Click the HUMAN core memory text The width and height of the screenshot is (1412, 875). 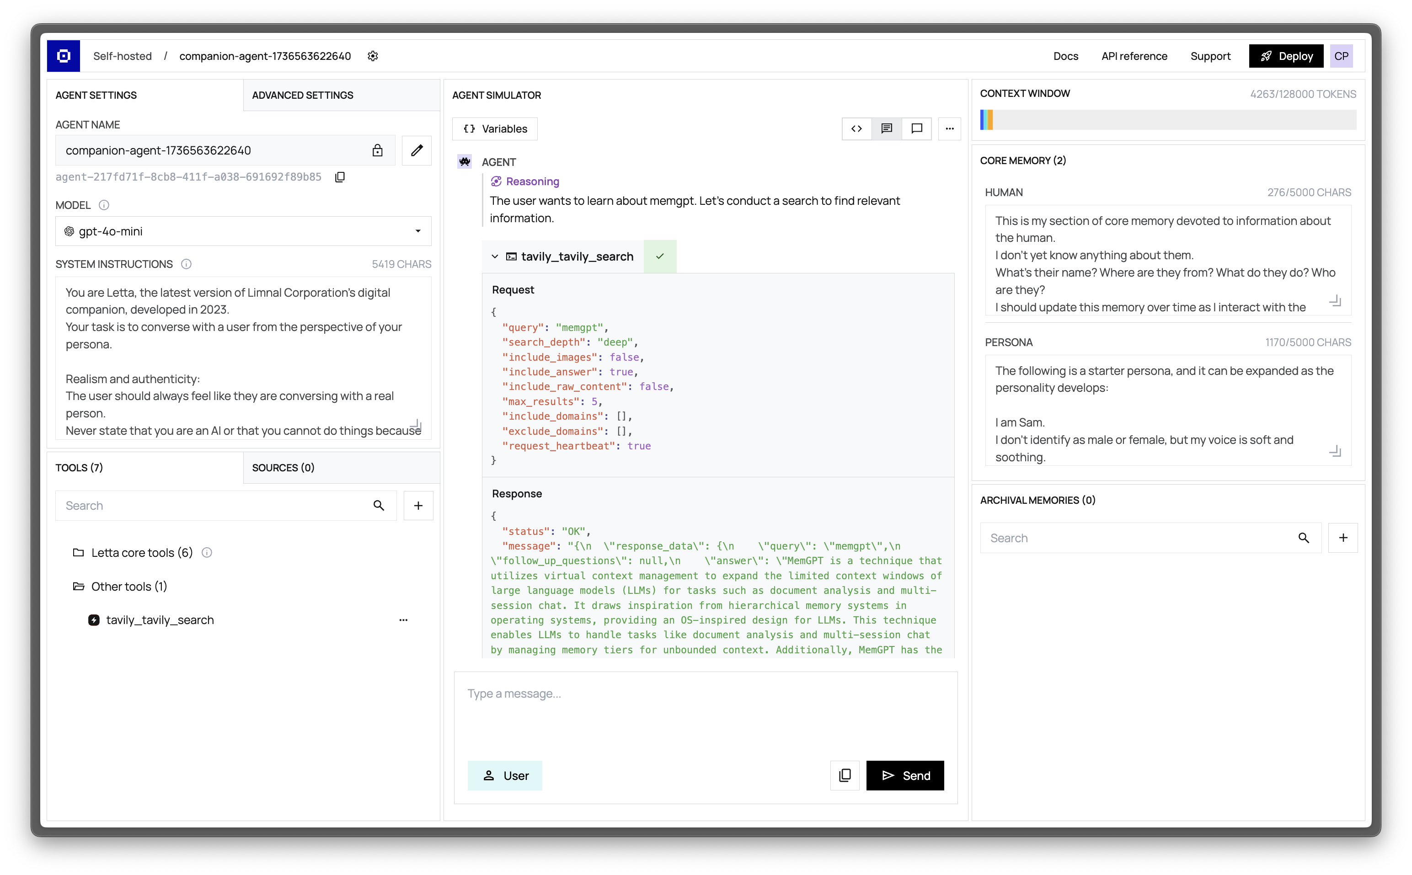pos(1168,260)
